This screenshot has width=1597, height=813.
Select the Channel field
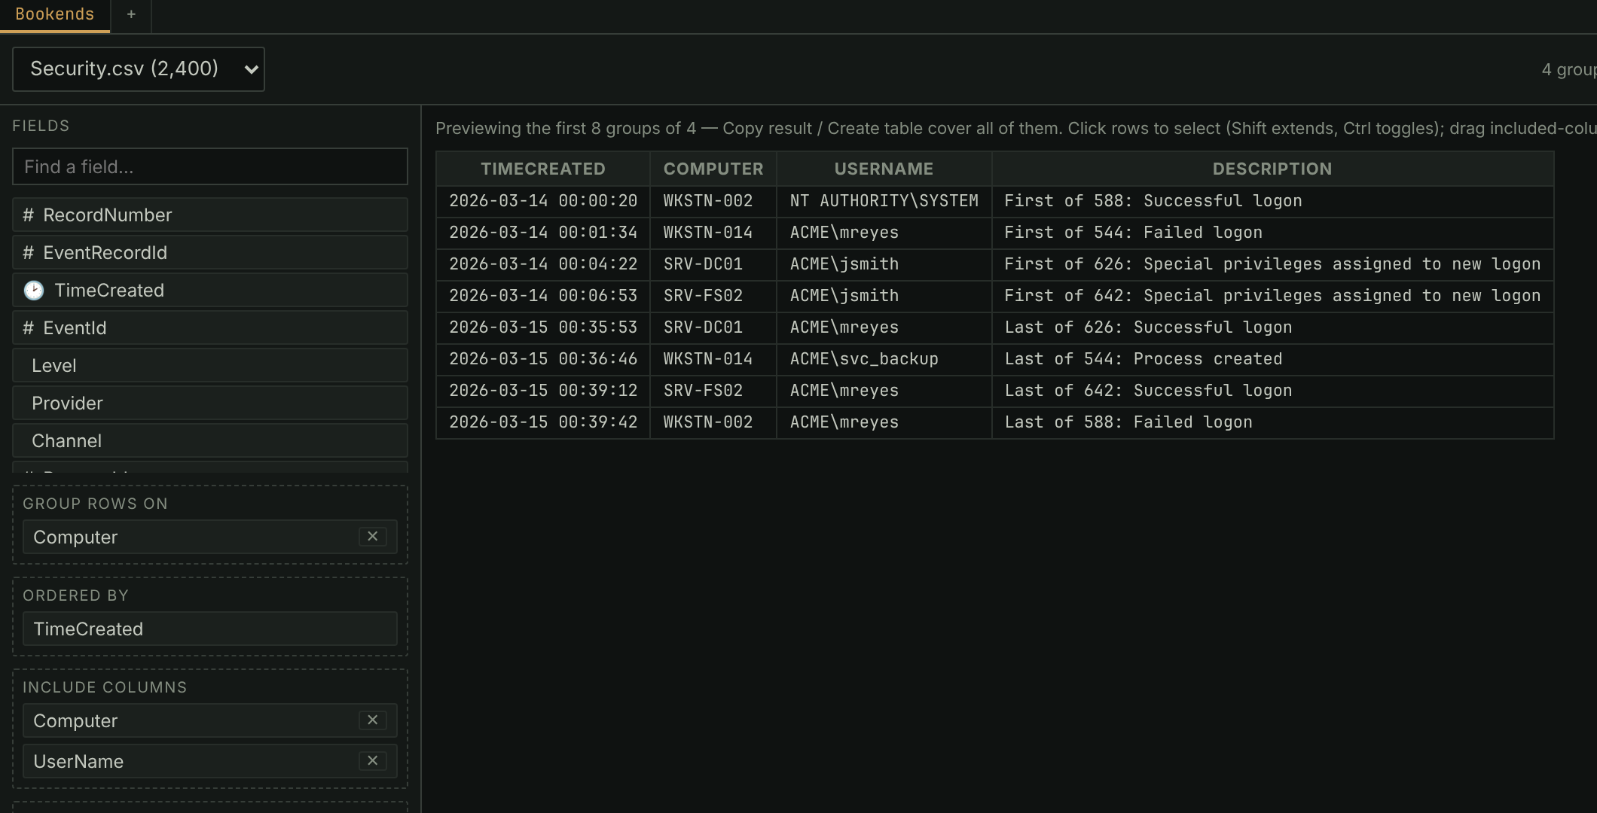coord(210,440)
